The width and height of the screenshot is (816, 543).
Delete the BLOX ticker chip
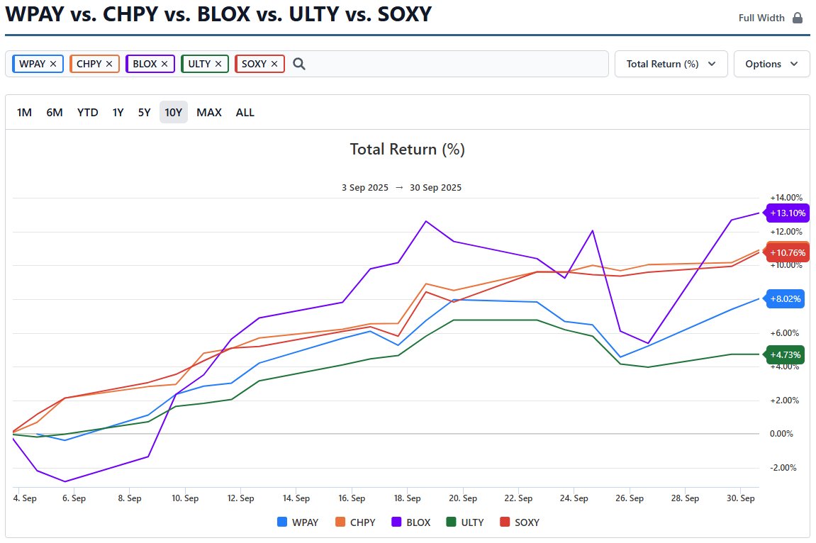coord(164,64)
